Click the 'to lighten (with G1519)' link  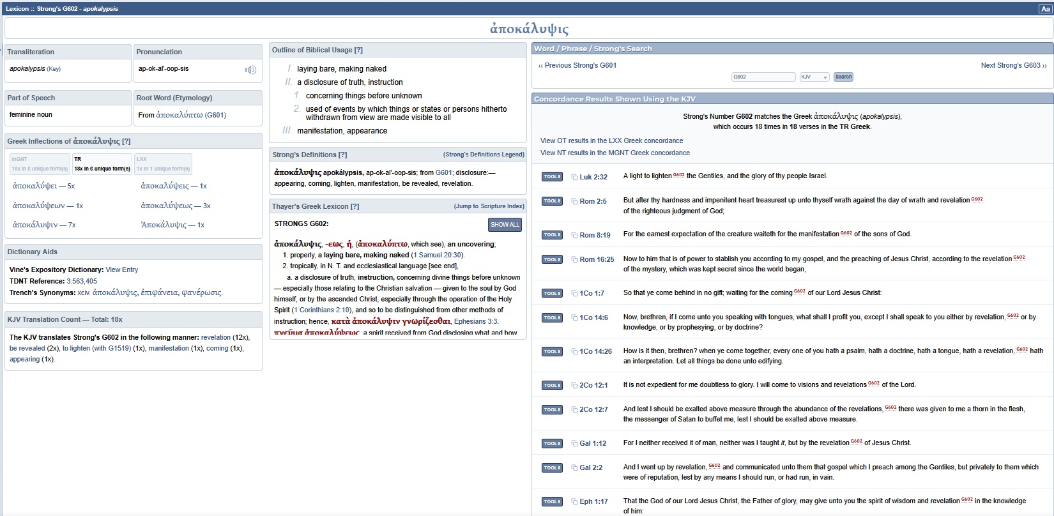click(x=96, y=348)
